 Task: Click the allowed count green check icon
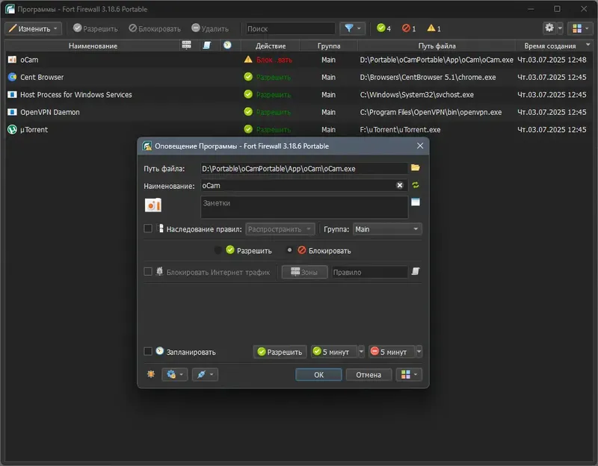[380, 28]
